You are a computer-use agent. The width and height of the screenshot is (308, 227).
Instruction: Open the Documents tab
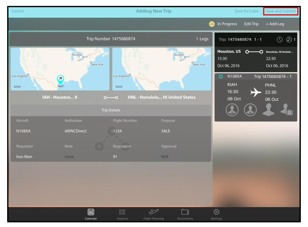coord(185,214)
